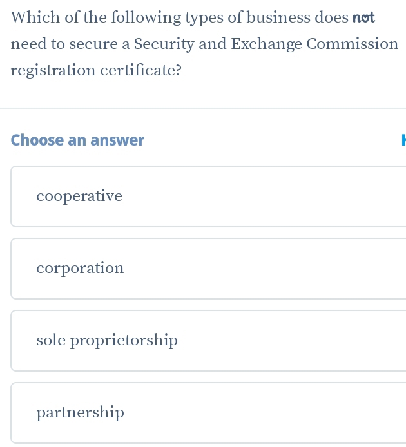This screenshot has width=406, height=447.
Task: Click the bold word "not" in the question
Action: coord(364,18)
